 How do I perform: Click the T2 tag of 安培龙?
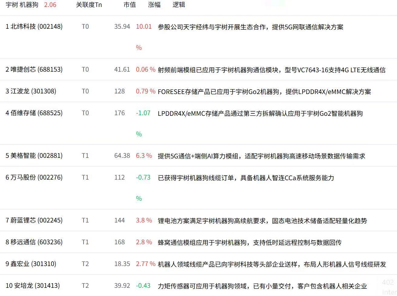click(85, 286)
